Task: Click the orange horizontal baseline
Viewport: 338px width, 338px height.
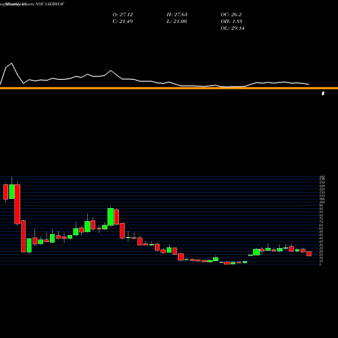Action: point(169,88)
